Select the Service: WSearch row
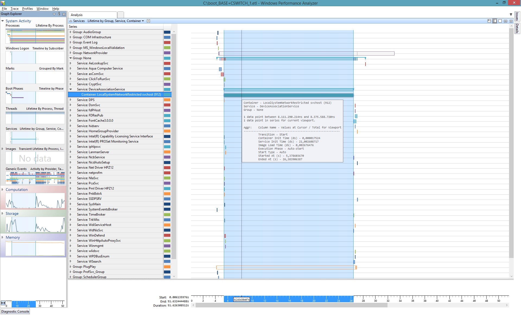This screenshot has height=315, width=521. tap(89, 262)
